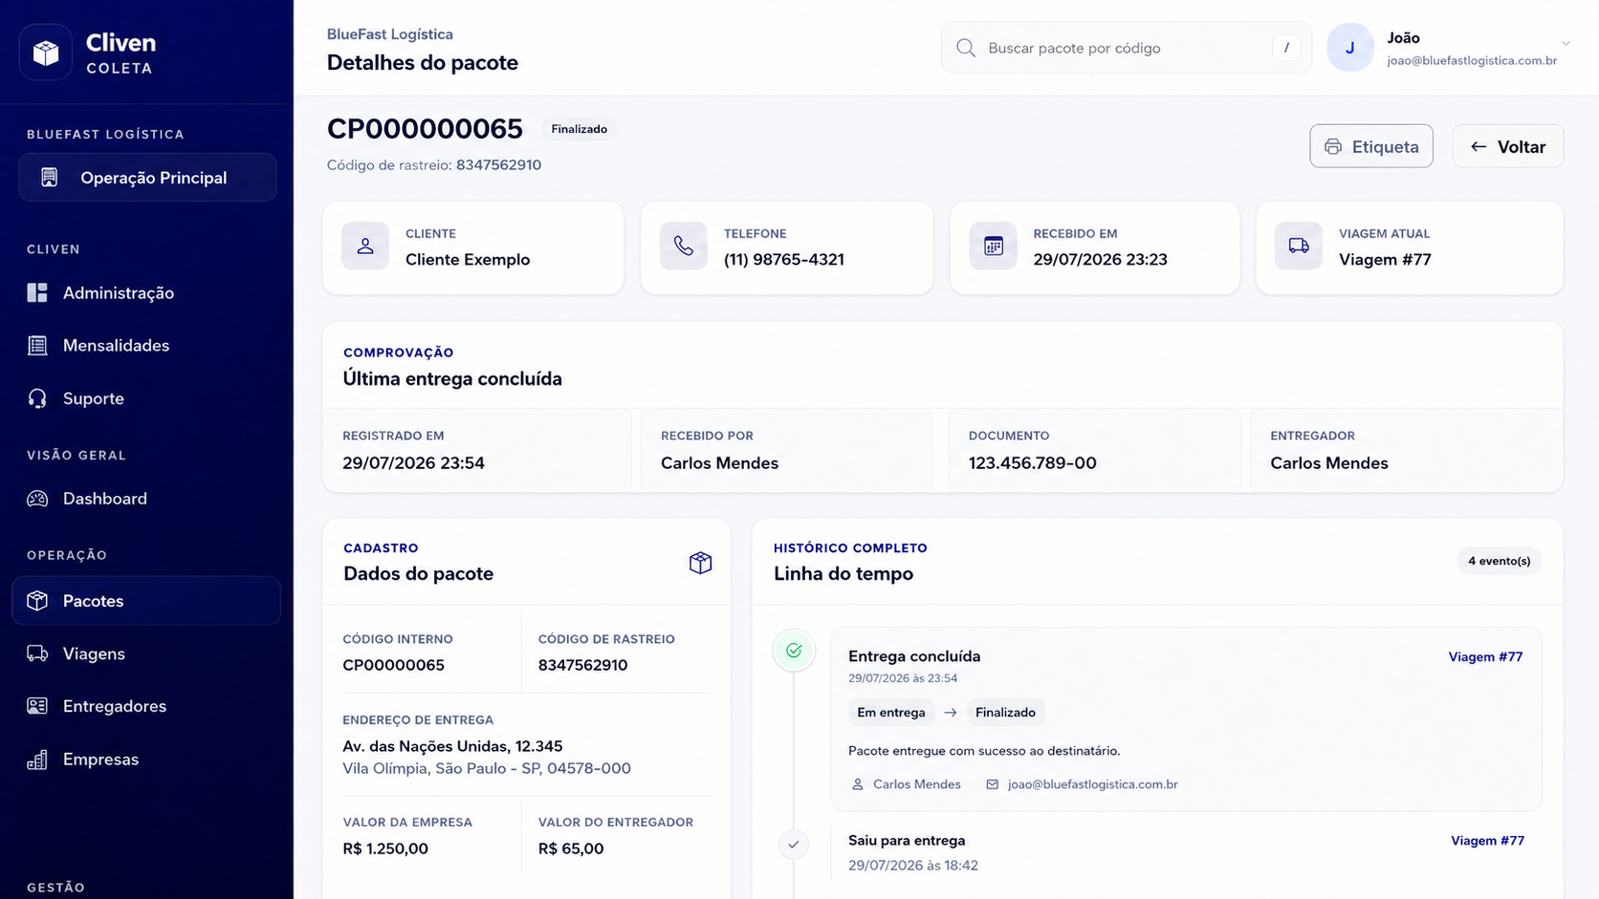The width and height of the screenshot is (1599, 899).
Task: Print the Etiqueta label
Action: point(1371,146)
